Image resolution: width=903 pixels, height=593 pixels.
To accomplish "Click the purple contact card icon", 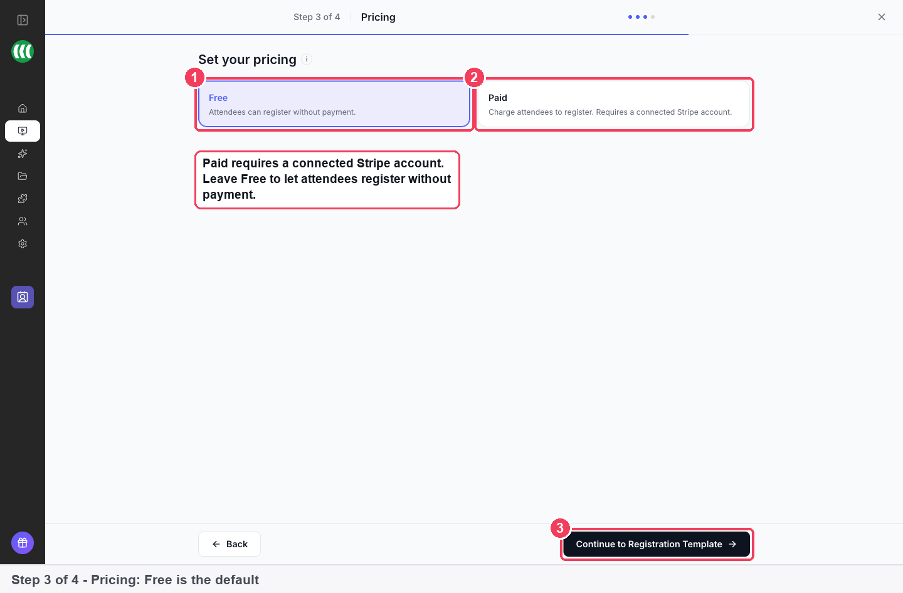I will coord(23,297).
